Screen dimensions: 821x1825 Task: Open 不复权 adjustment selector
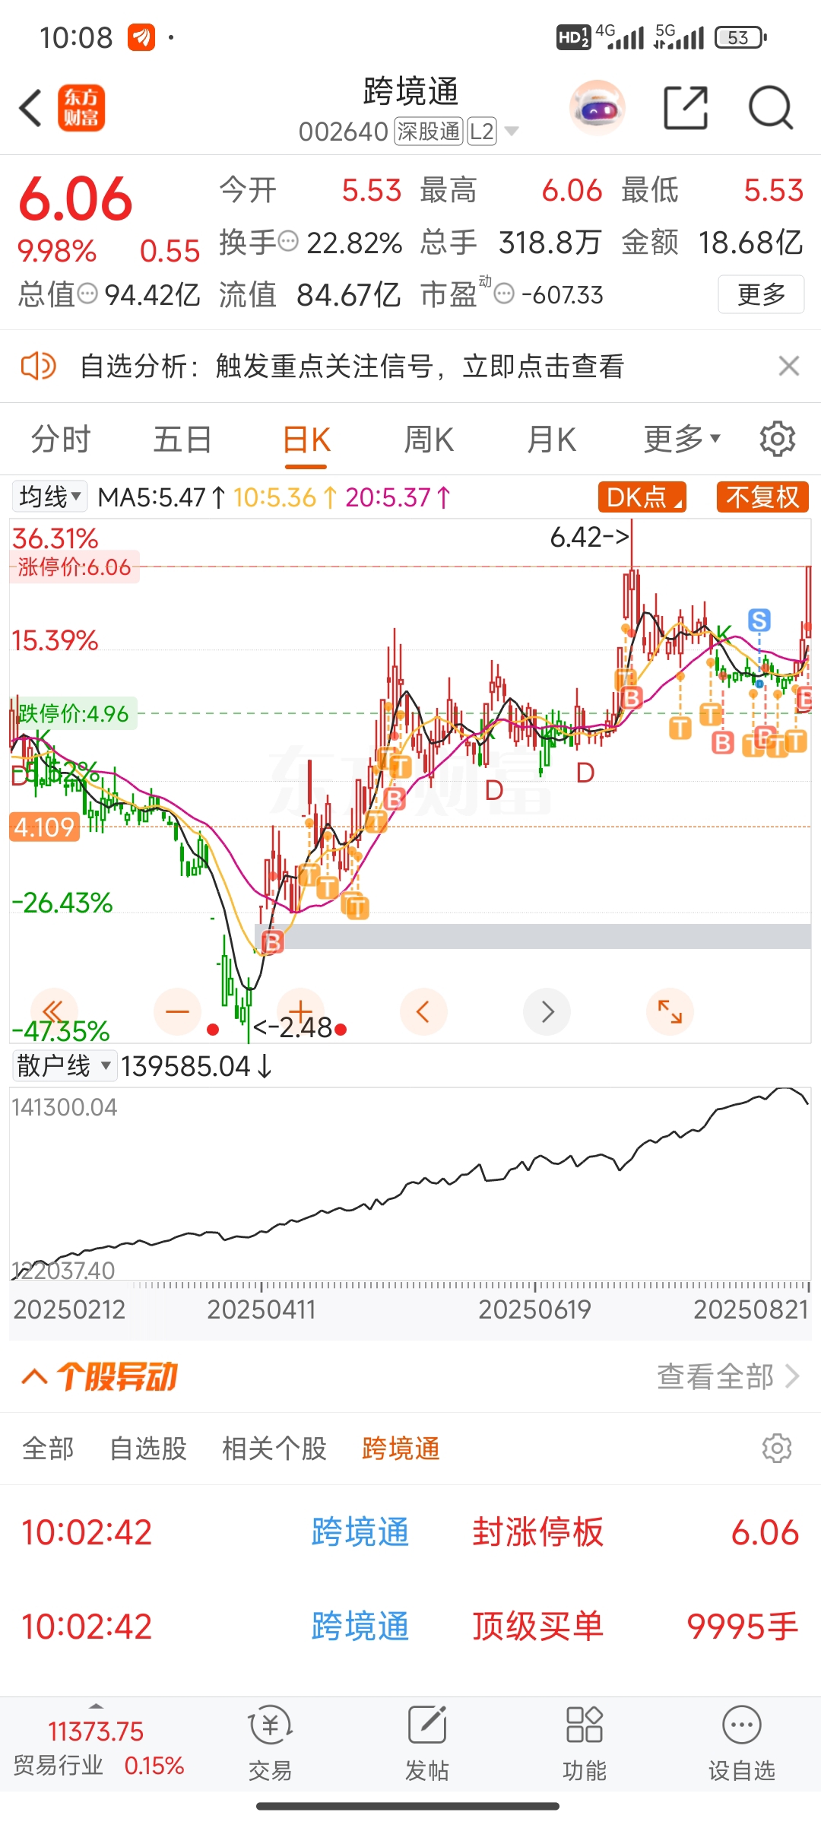pos(762,497)
